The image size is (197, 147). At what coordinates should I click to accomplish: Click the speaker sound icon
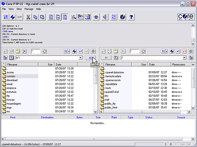pos(105,17)
